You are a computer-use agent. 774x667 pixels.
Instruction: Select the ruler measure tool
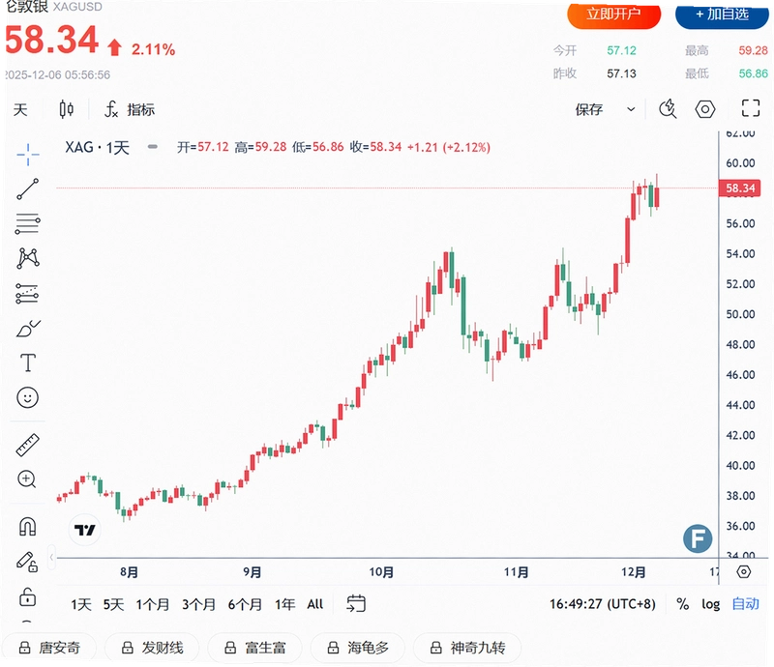(x=28, y=445)
